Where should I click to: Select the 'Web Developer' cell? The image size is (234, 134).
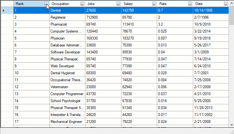click(67, 66)
